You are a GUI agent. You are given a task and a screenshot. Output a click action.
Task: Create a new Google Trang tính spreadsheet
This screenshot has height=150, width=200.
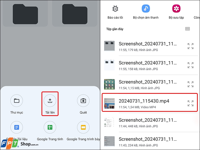coord(50,127)
